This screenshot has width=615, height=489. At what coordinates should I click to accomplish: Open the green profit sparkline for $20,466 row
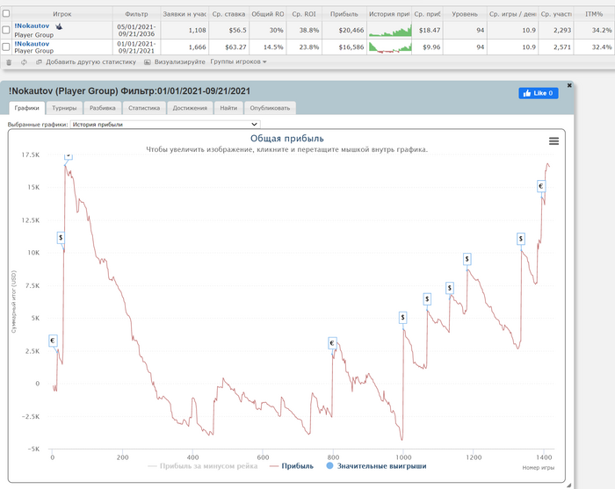pos(390,30)
